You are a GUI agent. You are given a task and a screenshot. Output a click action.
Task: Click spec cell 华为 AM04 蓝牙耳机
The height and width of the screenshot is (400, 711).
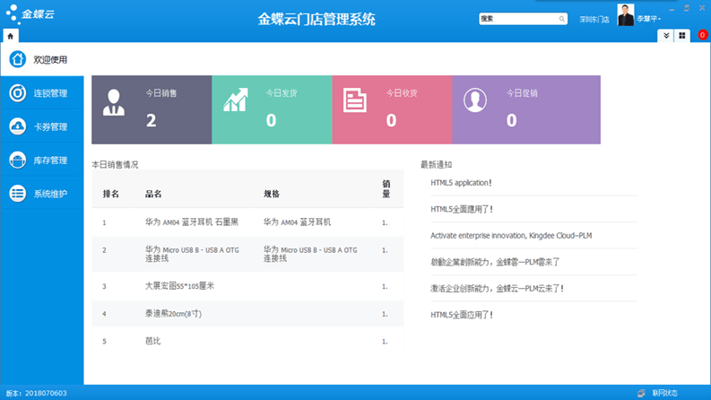coord(297,222)
